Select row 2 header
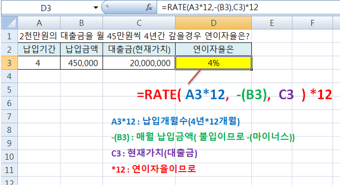 click(x=9, y=49)
